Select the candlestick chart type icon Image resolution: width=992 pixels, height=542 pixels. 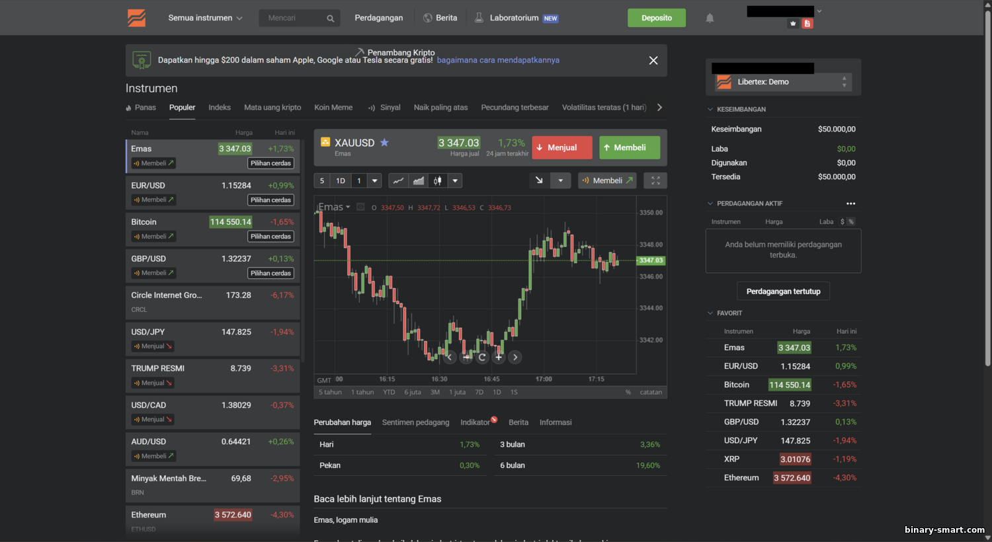tap(437, 180)
